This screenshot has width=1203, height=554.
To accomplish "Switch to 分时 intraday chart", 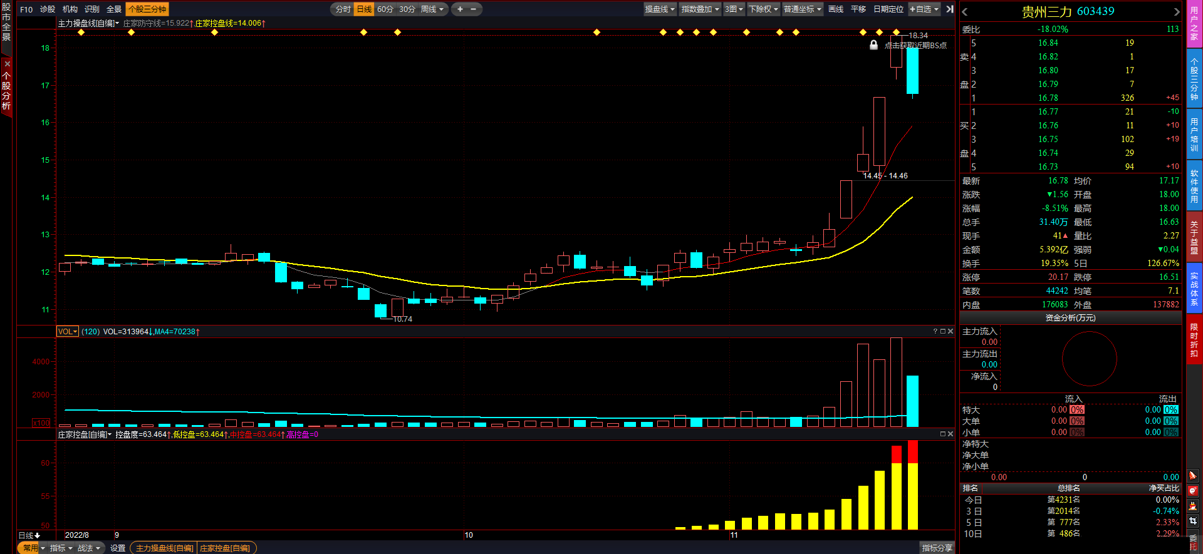I will coord(343,9).
